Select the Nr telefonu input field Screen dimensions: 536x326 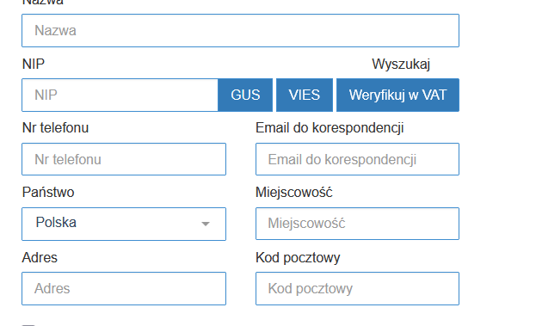pyautogui.click(x=124, y=159)
